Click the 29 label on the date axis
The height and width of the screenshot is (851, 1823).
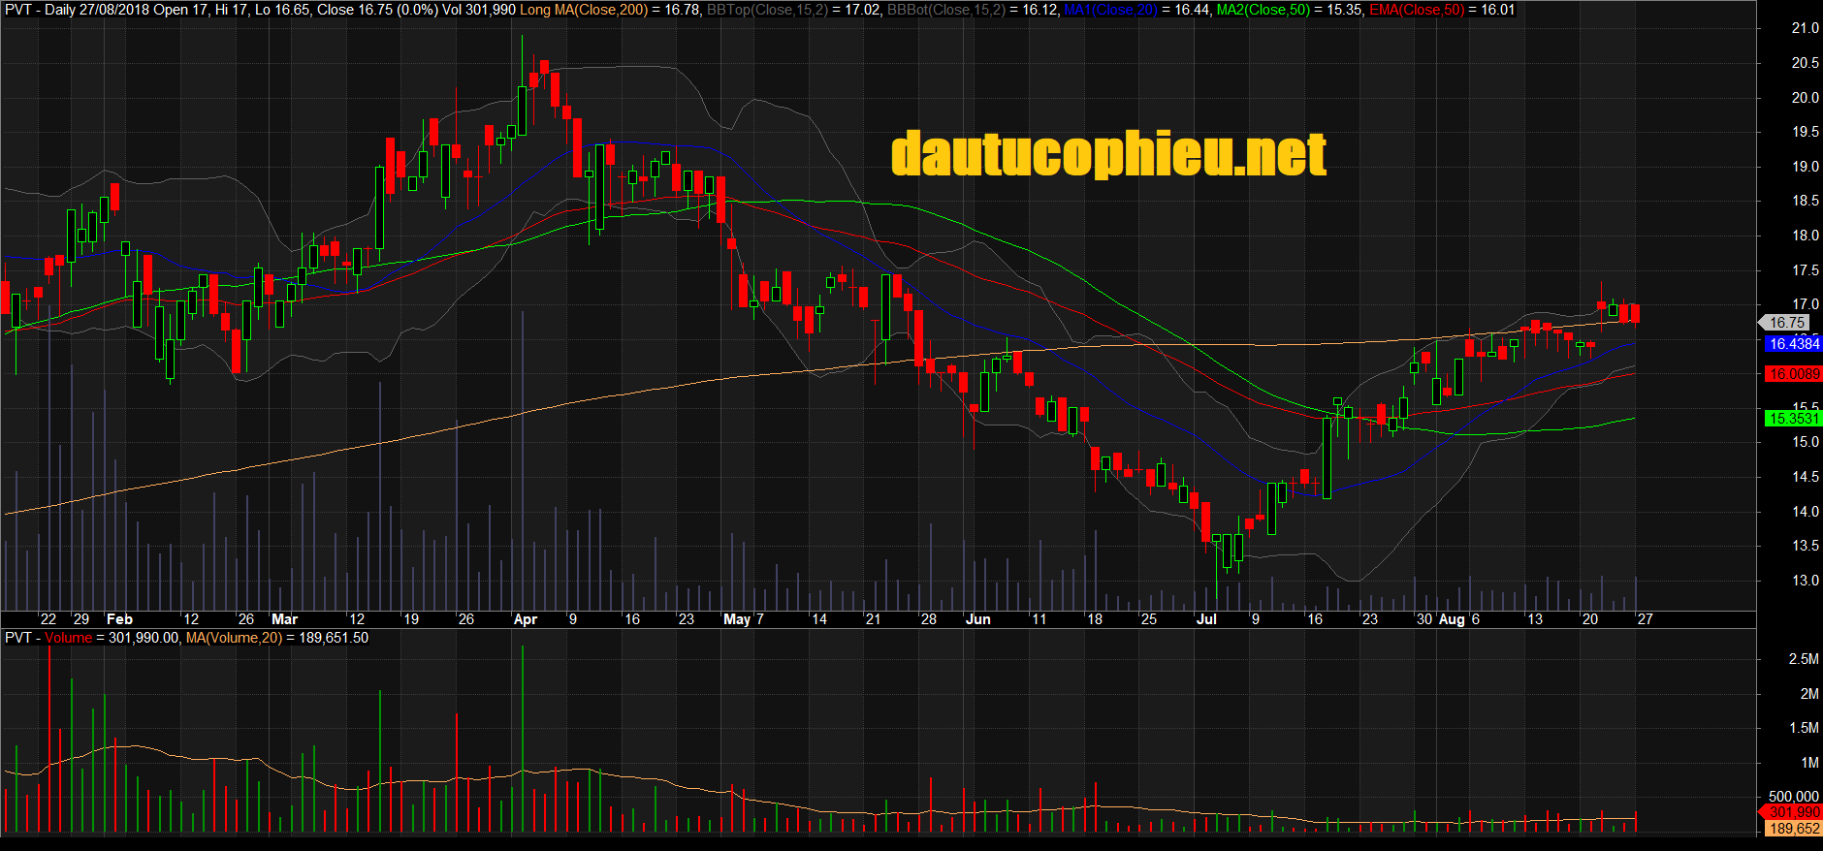pyautogui.click(x=81, y=619)
